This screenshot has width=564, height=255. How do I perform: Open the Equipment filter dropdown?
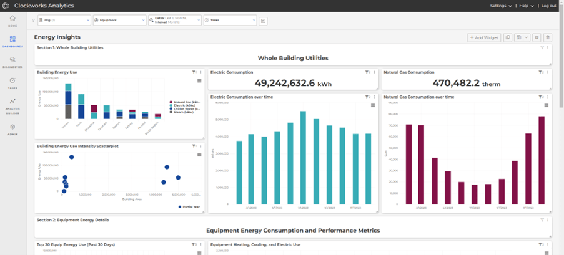click(x=119, y=21)
